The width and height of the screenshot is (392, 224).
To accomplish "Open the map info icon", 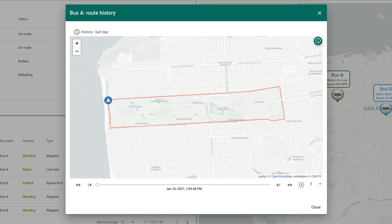I will (318, 41).
